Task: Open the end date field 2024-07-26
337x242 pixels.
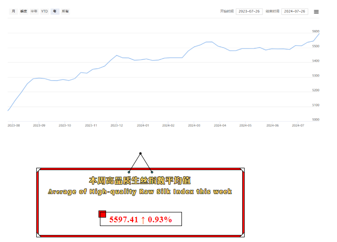Action: coord(295,11)
